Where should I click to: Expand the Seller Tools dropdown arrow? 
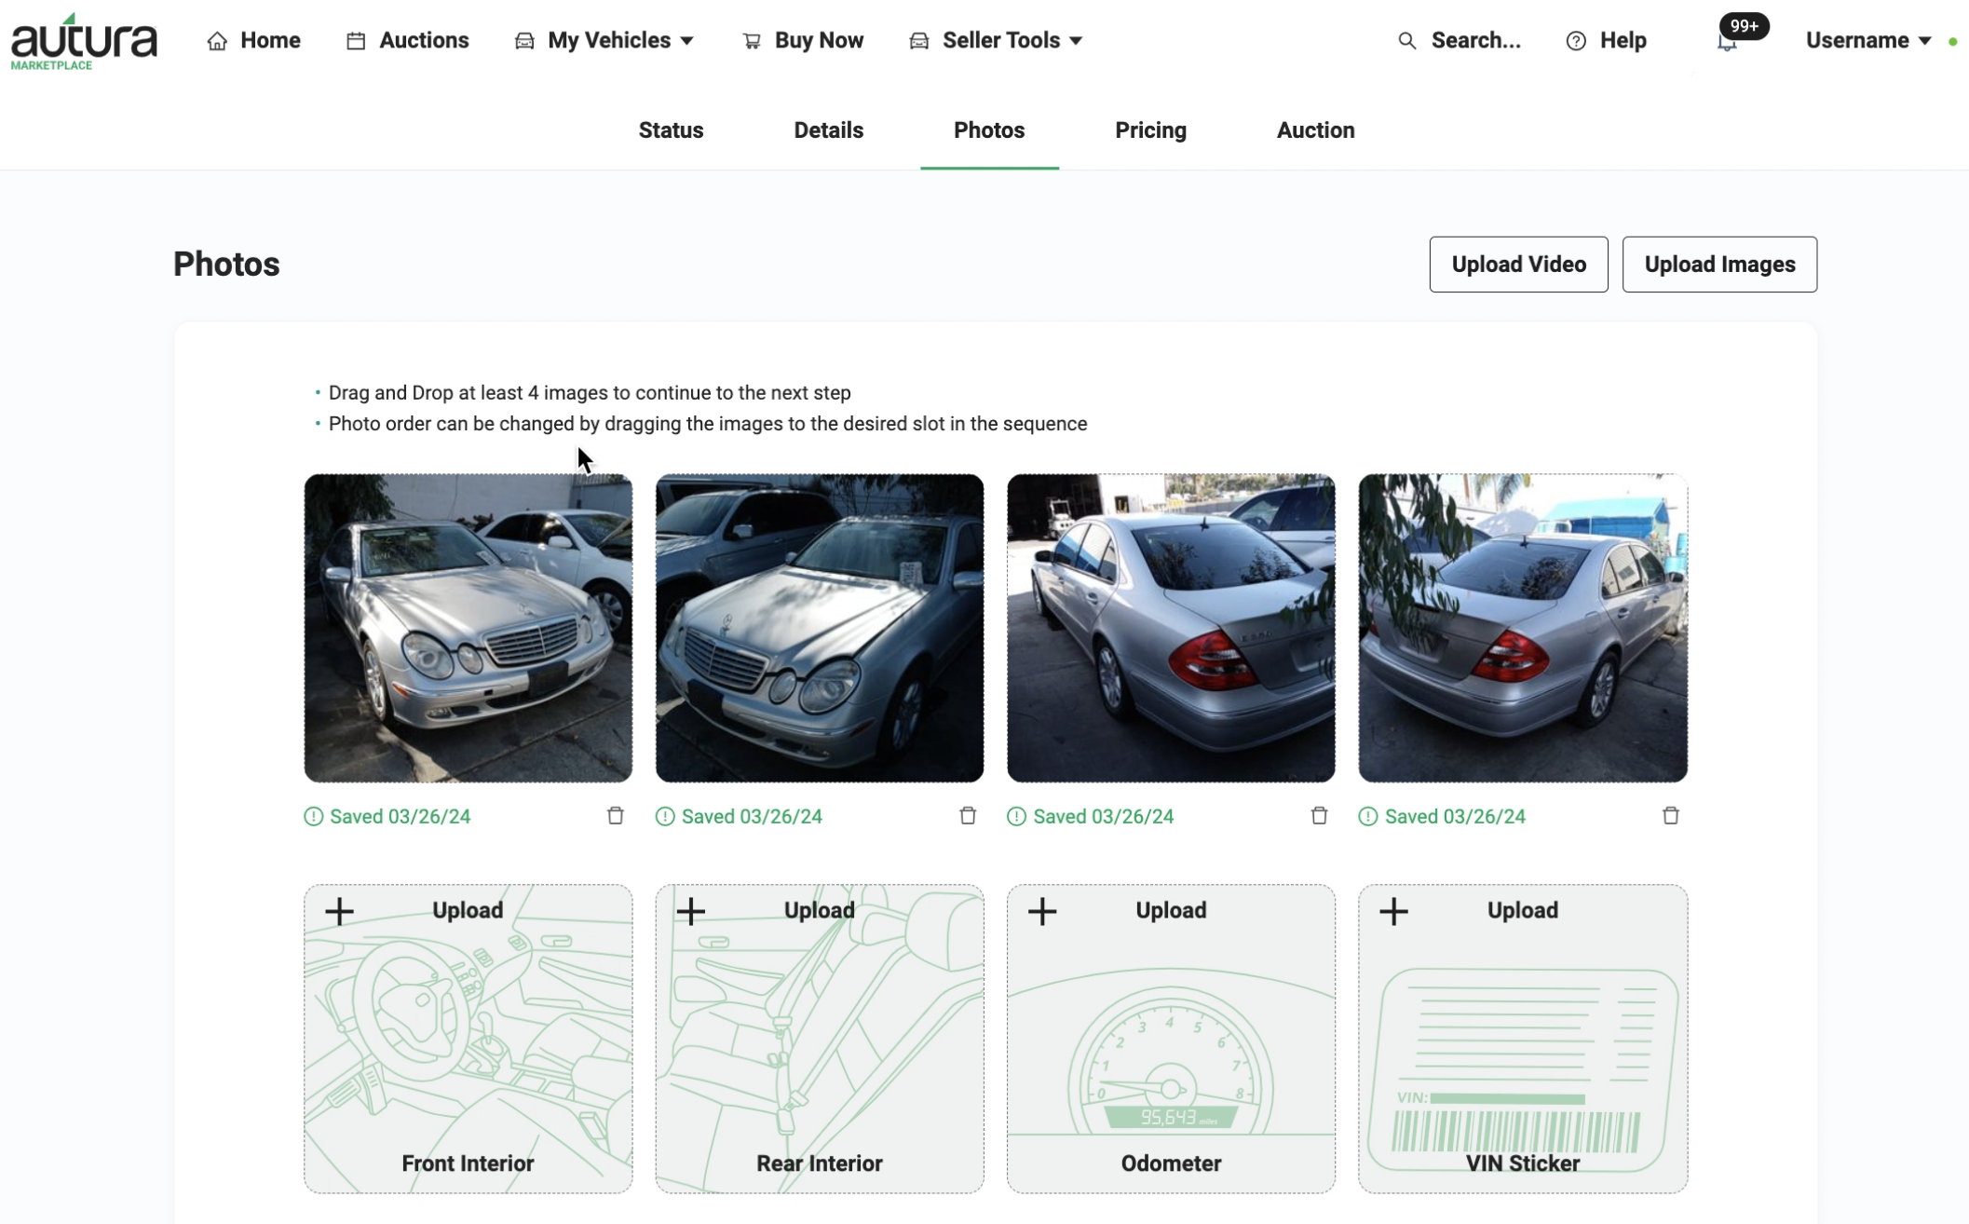tap(1076, 41)
